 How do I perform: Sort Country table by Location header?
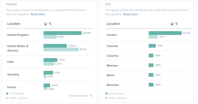[x=14, y=24]
